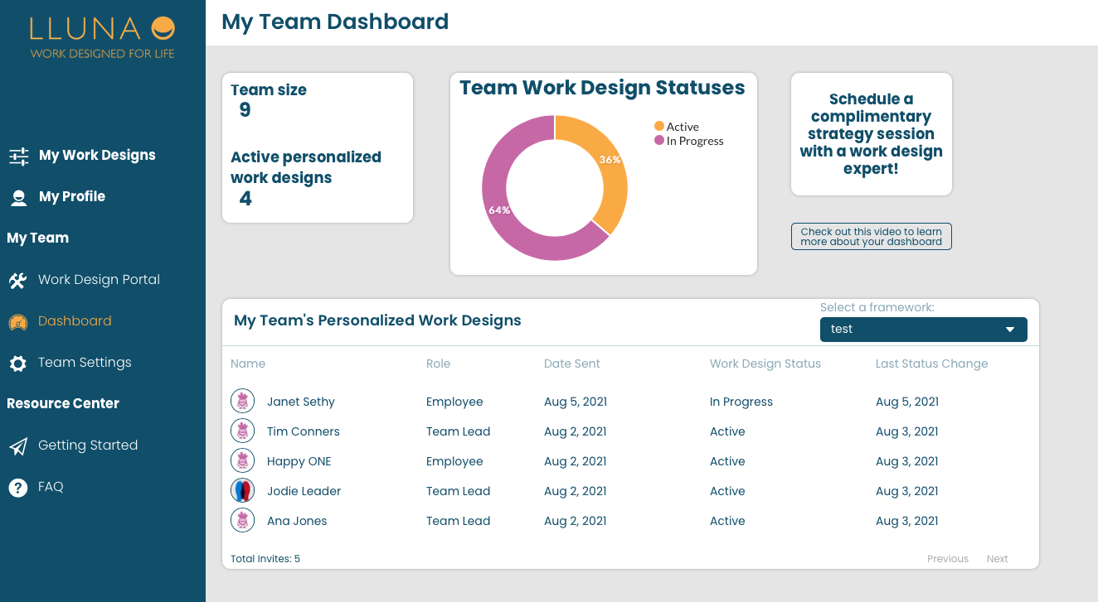Open the 'test' framework dropdown

pos(923,329)
